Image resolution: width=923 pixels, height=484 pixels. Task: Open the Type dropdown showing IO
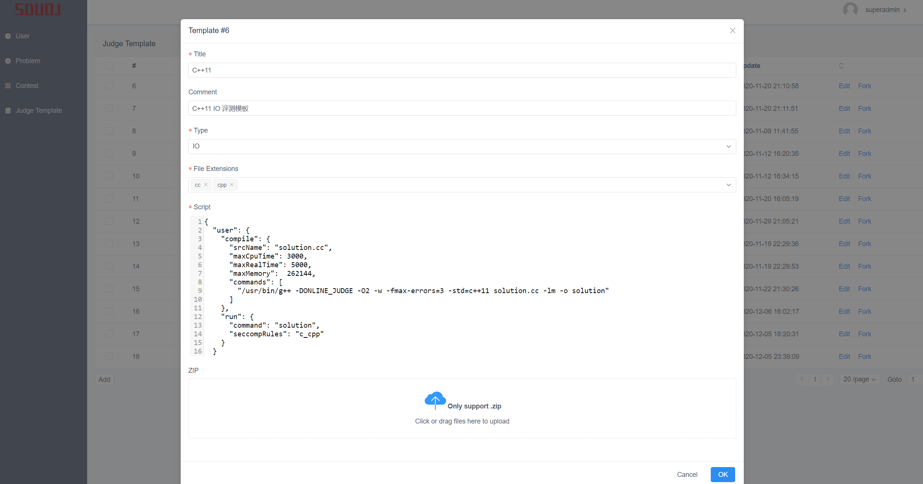462,146
